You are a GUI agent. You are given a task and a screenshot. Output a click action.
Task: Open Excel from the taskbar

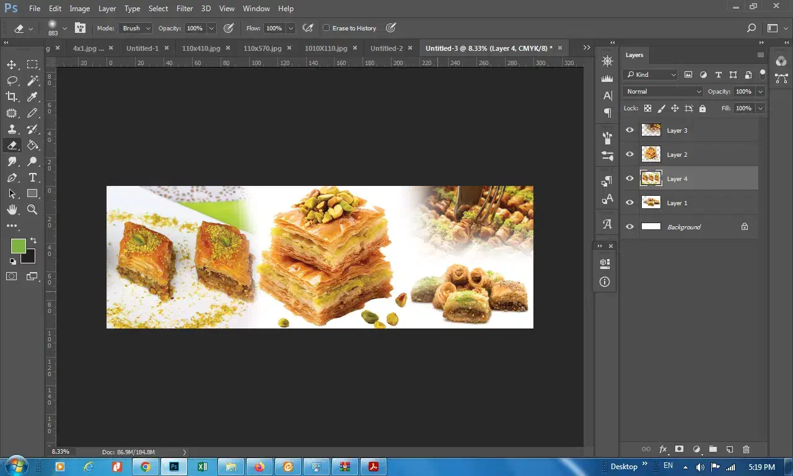(202, 467)
